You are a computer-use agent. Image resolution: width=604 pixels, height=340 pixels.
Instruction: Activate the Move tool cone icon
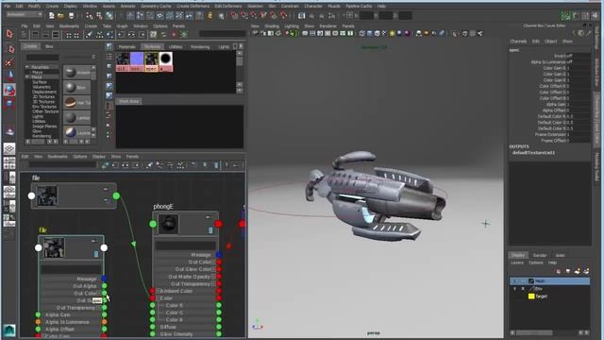(9, 76)
